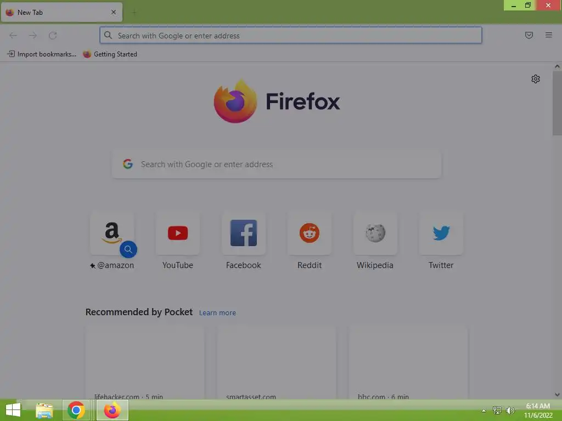Open the Getting Started bookmark
This screenshot has width=562, height=421.
click(110, 54)
